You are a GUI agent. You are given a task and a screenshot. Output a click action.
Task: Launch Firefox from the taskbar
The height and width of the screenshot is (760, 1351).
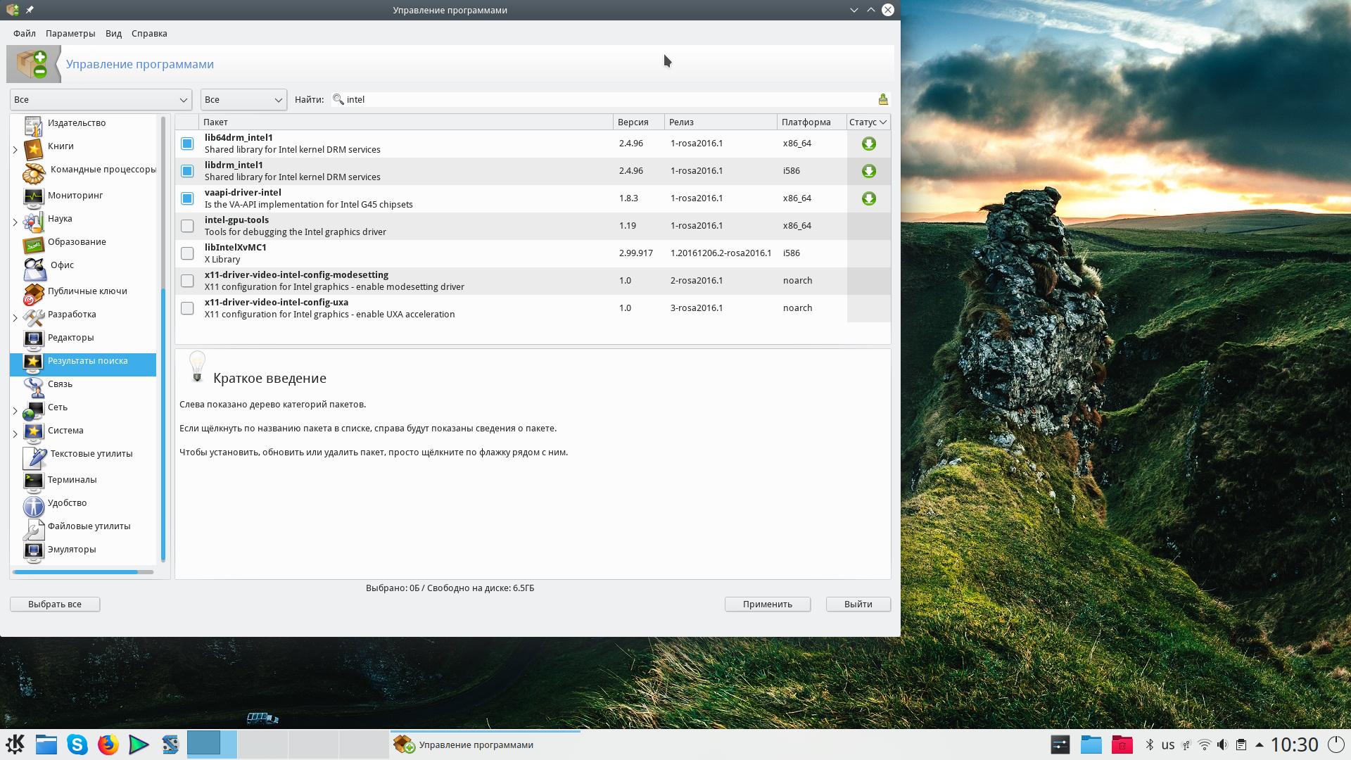(108, 745)
